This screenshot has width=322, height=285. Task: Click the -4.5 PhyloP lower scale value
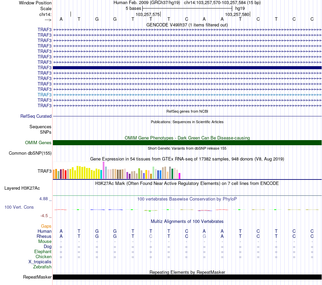(44, 216)
